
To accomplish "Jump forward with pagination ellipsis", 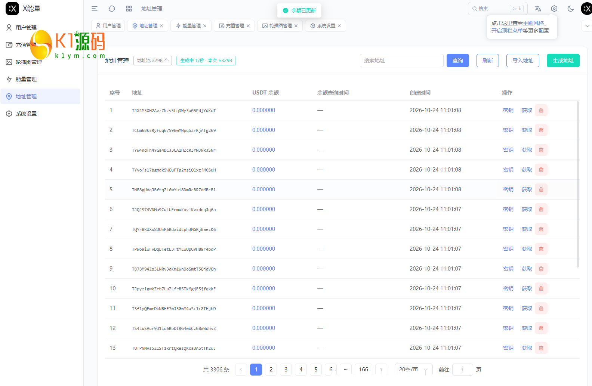I will [x=346, y=370].
